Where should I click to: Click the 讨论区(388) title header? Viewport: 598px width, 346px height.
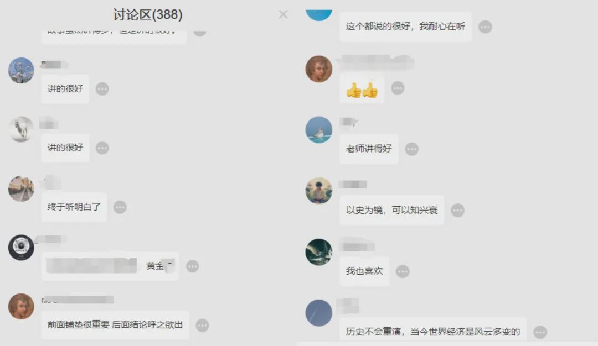click(x=148, y=14)
